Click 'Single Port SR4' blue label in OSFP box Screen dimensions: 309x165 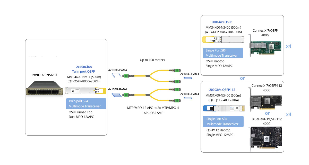pos(223,53)
